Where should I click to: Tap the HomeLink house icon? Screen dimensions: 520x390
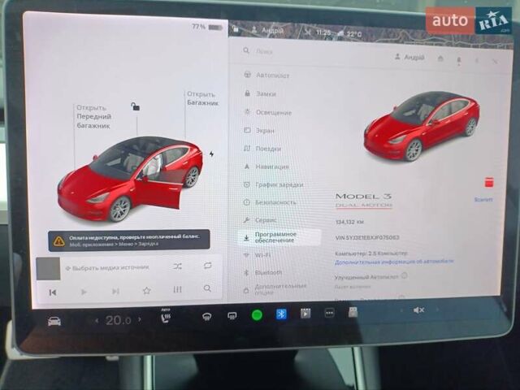440,58
